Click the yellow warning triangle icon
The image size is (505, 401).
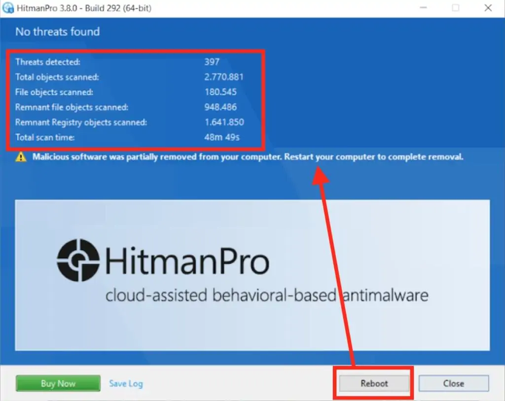(21, 157)
